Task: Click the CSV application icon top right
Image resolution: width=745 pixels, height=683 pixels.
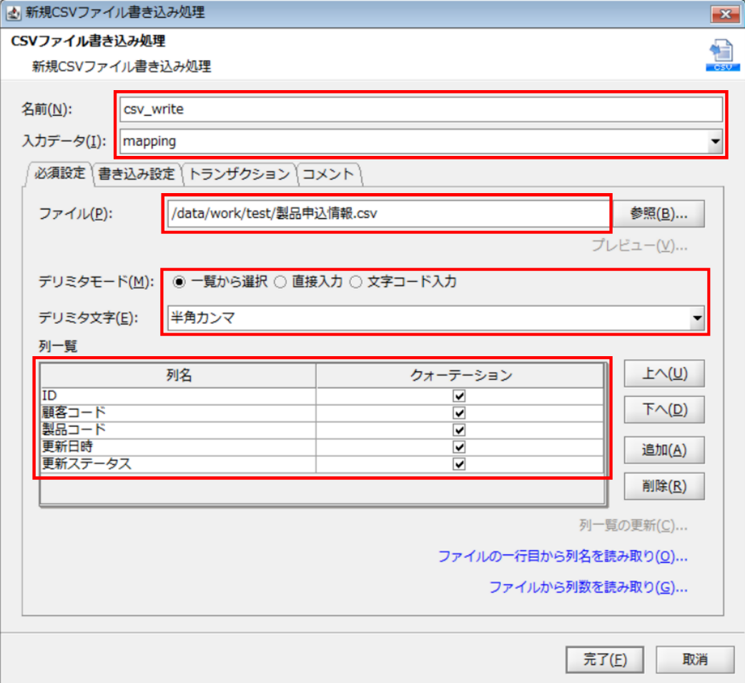Action: pyautogui.click(x=724, y=52)
